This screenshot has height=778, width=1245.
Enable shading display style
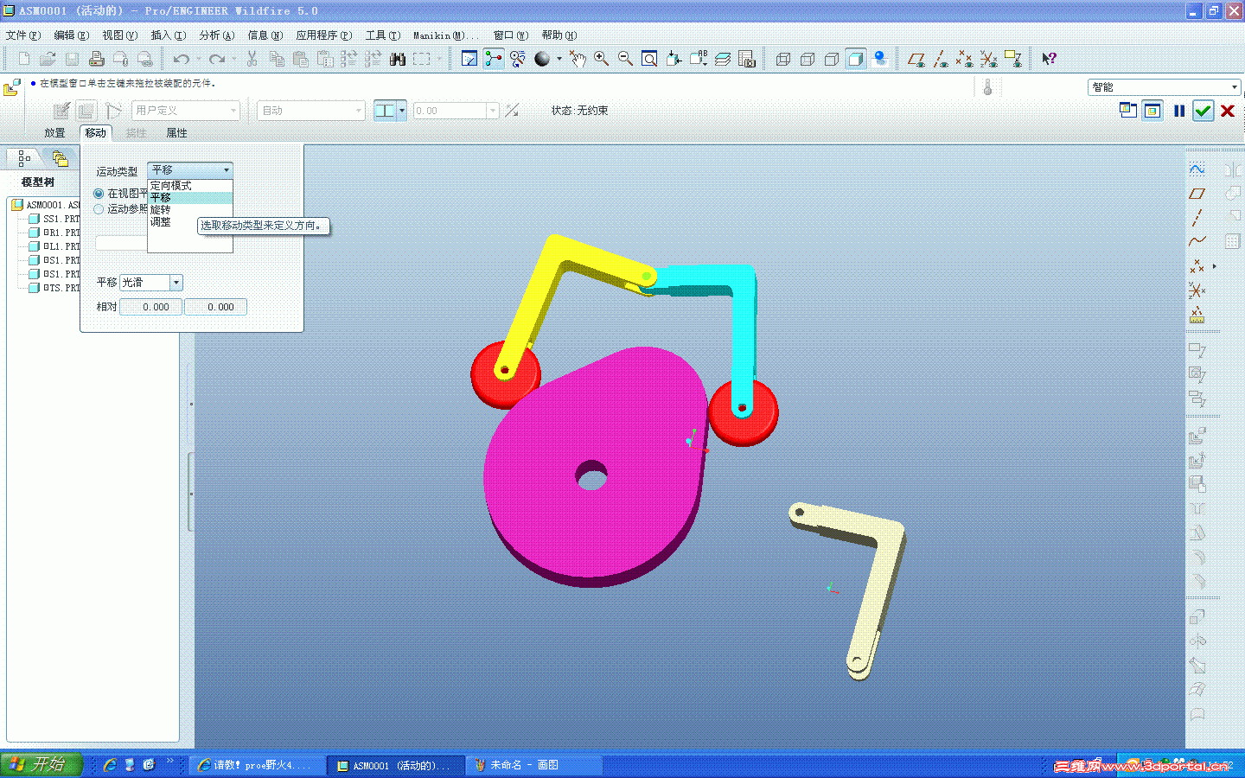856,59
